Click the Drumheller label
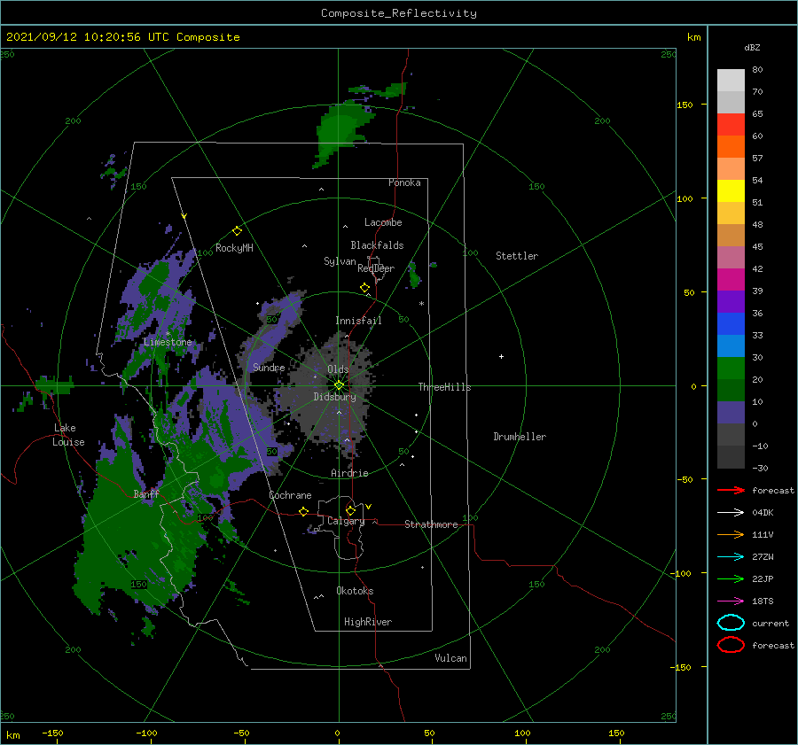The width and height of the screenshot is (798, 745). click(520, 437)
